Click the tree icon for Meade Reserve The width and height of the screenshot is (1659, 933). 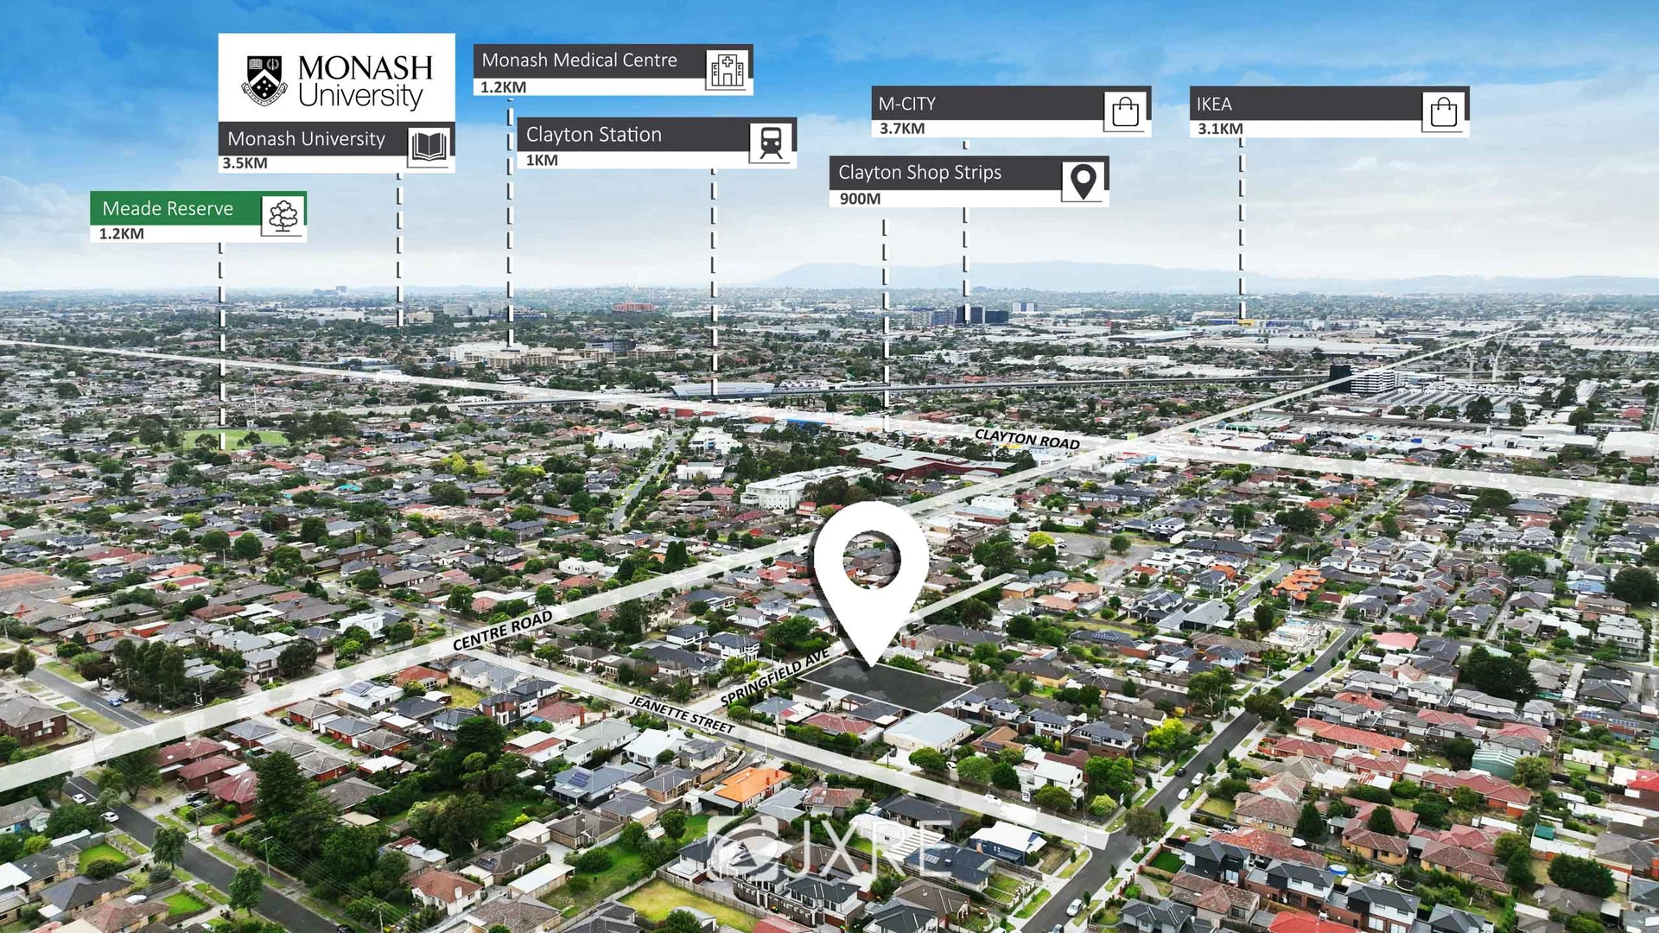[x=283, y=215]
